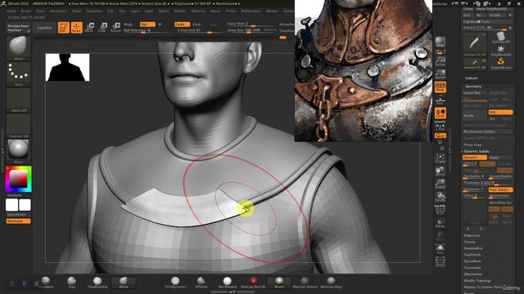Expand the ShadowBox section
The image size is (524, 294).
[x=473, y=248]
